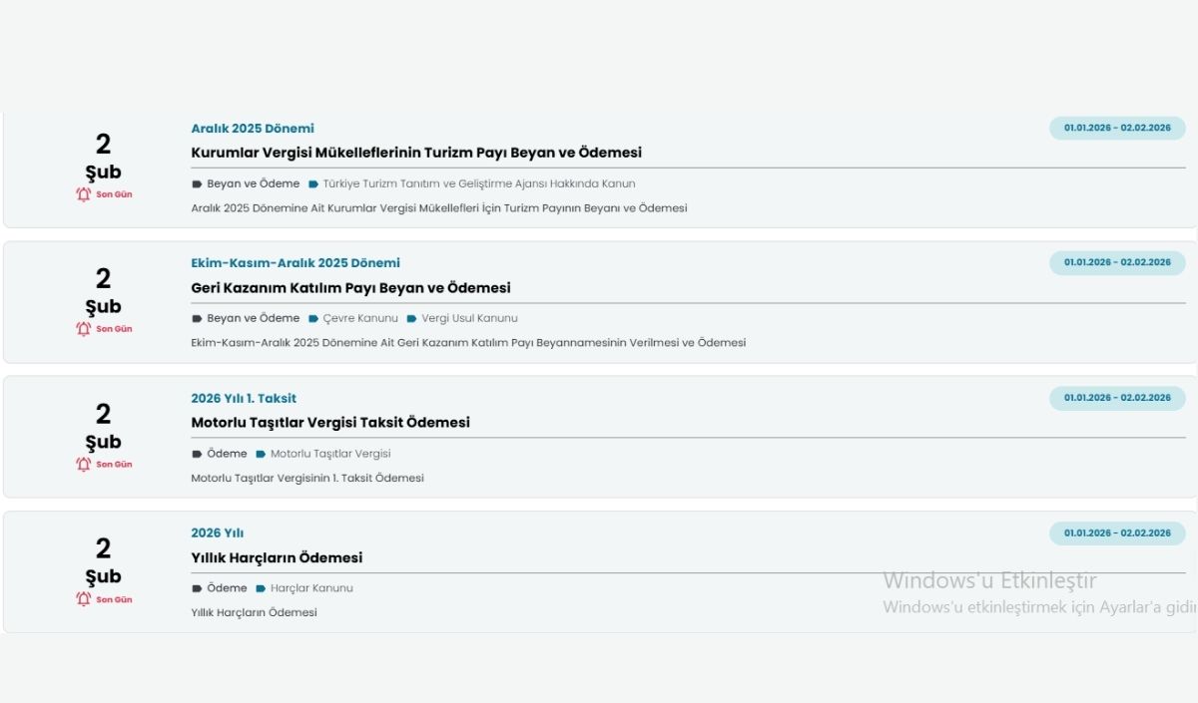Select the Vergi Usul Kanunu tag
Image resolution: width=1198 pixels, height=703 pixels.
[x=470, y=319]
